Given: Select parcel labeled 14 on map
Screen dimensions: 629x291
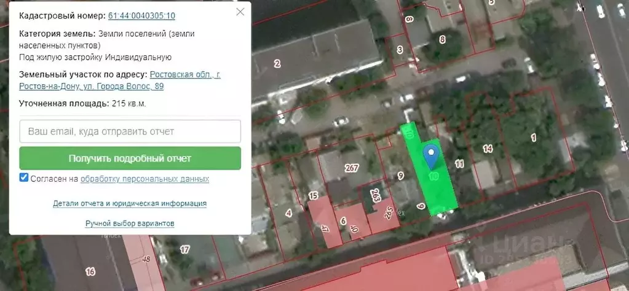Looking at the screenshot, I should 488,149.
